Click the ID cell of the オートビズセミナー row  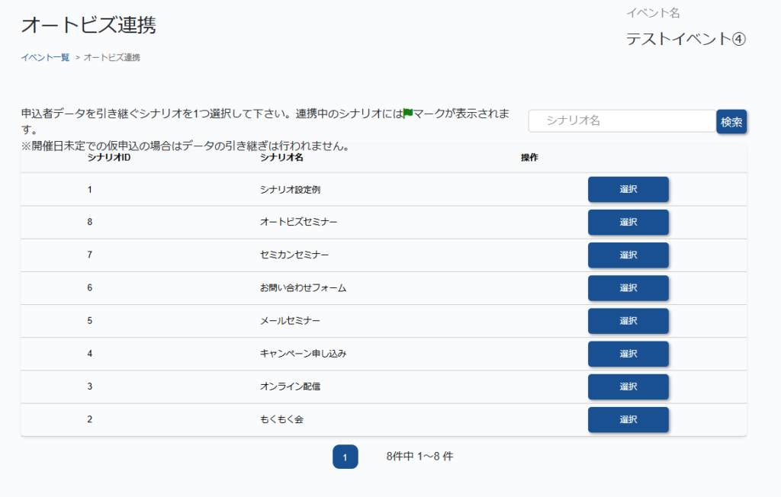click(90, 222)
